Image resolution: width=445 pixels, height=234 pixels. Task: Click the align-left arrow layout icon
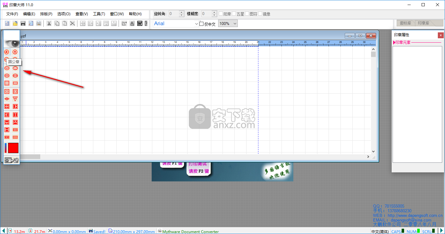(x=90, y=23)
